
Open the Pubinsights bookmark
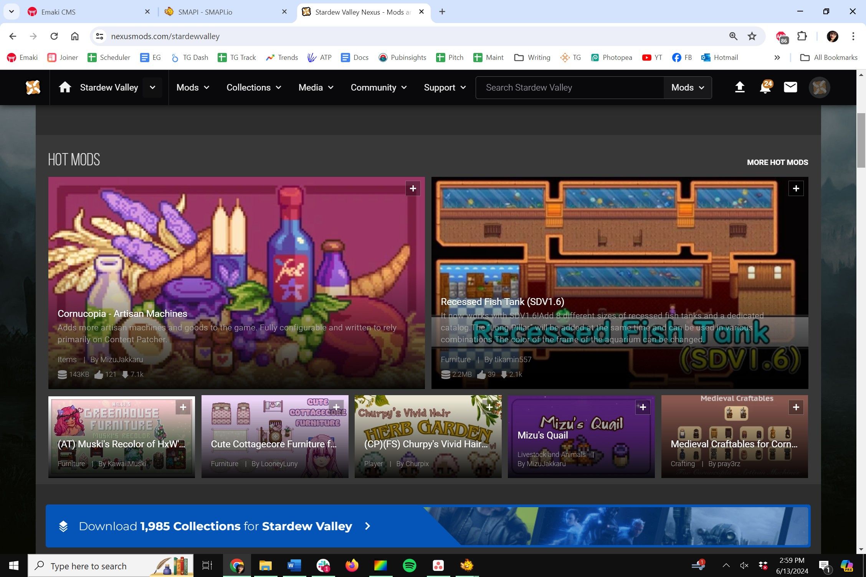pyautogui.click(x=402, y=58)
